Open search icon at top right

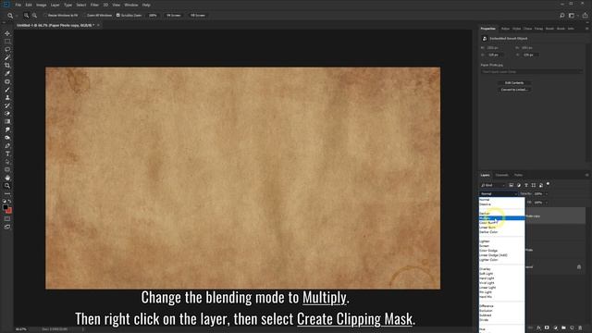click(561, 16)
